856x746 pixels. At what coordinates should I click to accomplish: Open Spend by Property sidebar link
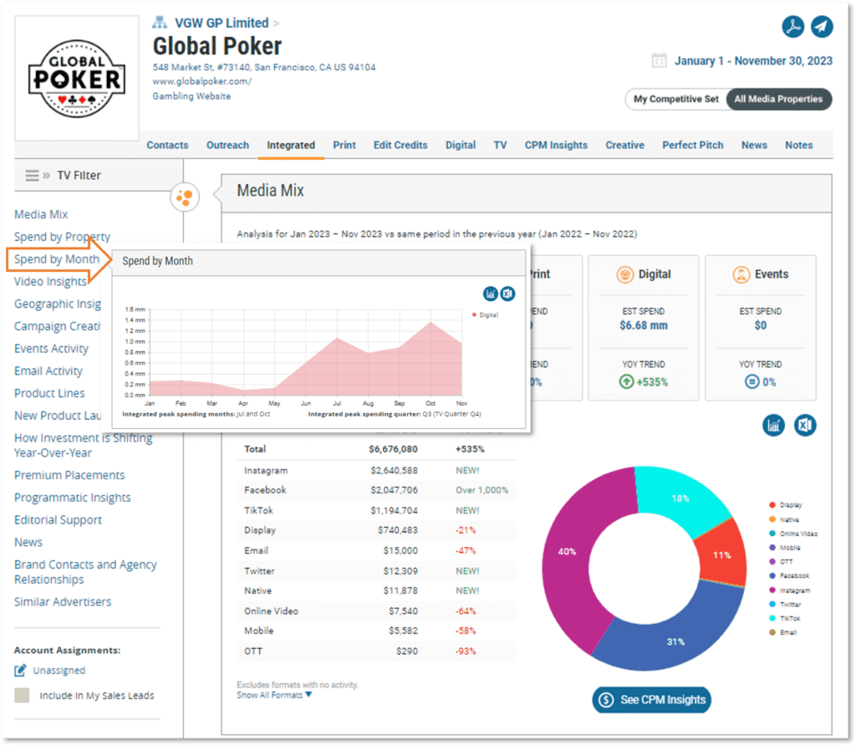click(x=62, y=237)
